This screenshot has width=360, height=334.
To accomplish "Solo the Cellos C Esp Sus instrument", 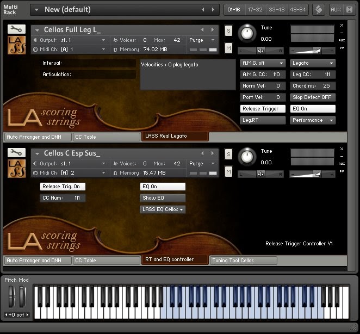I will click(x=228, y=154).
